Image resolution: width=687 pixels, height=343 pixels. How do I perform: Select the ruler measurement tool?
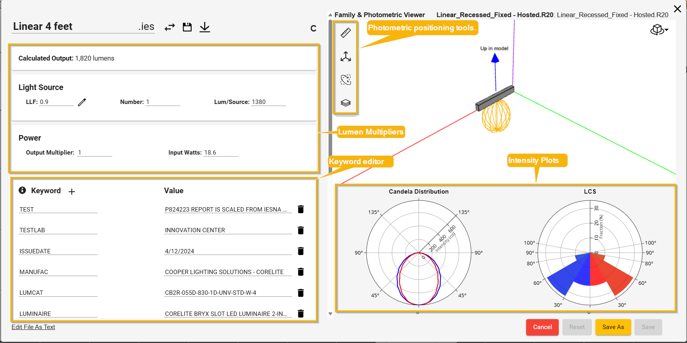346,33
